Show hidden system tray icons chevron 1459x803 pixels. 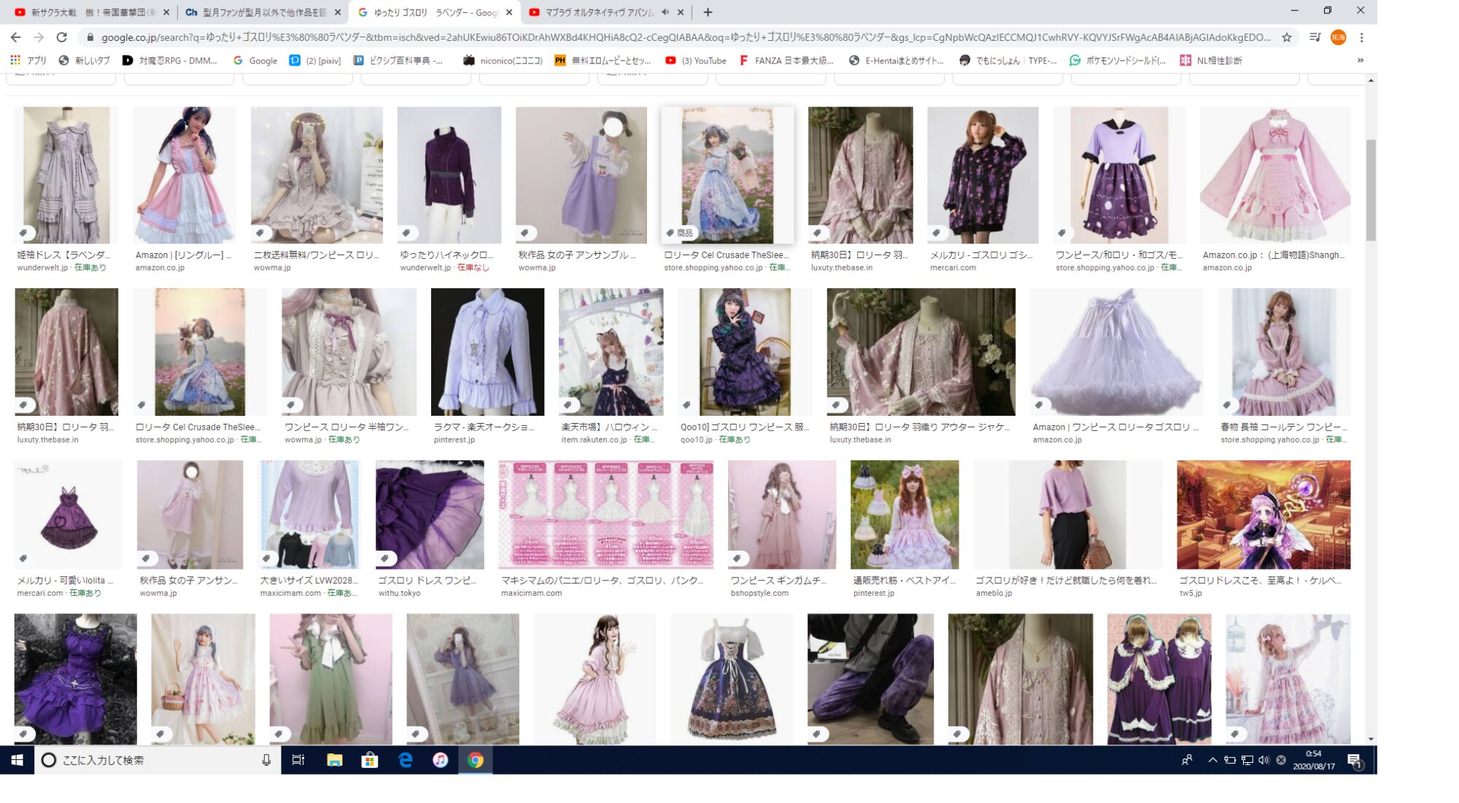[1212, 760]
